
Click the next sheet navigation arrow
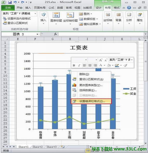pos(10,147)
